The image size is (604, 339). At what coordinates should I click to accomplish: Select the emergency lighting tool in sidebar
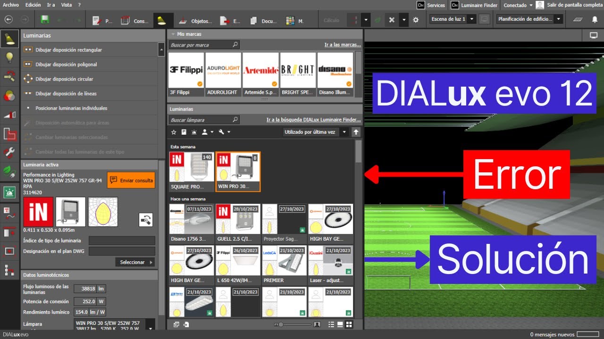coord(9,192)
